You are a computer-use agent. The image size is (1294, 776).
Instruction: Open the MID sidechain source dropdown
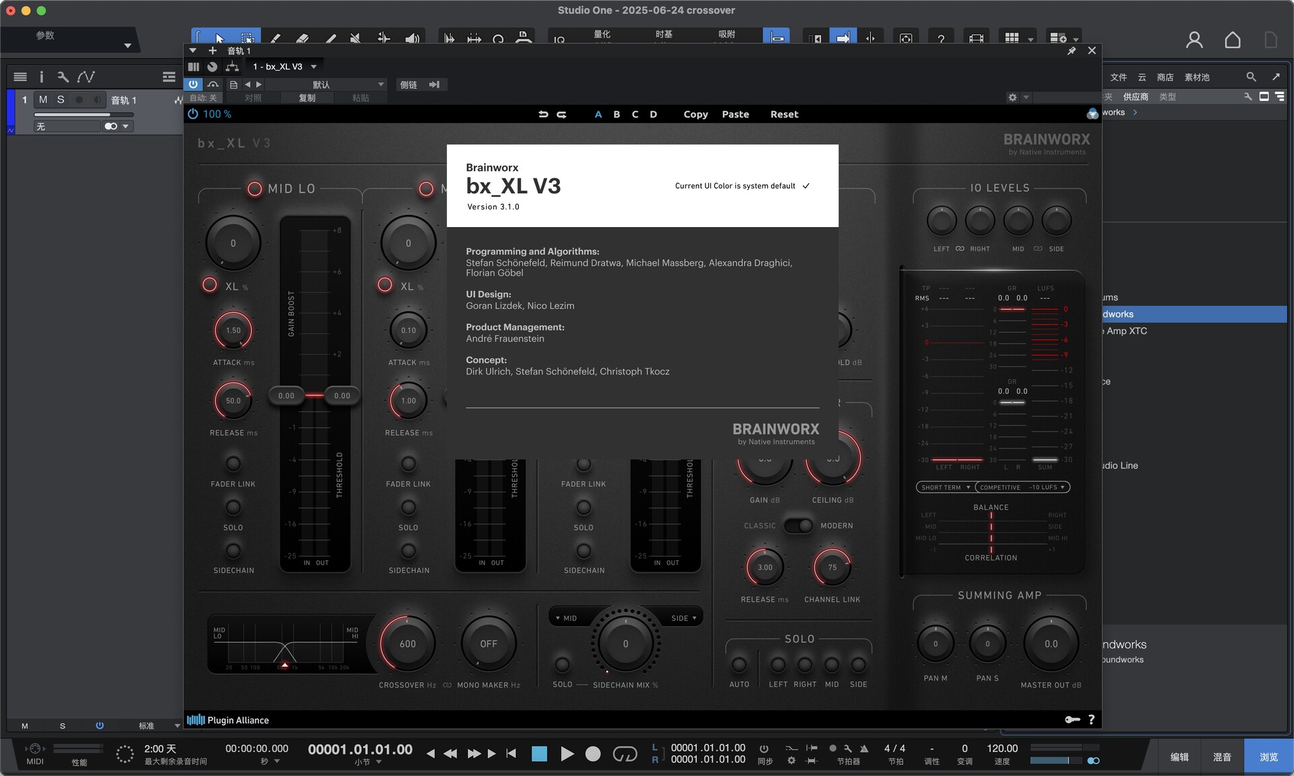(x=566, y=618)
